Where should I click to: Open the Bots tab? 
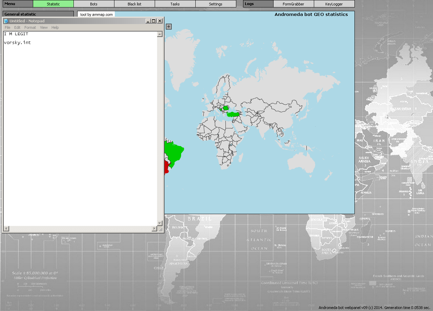click(94, 4)
